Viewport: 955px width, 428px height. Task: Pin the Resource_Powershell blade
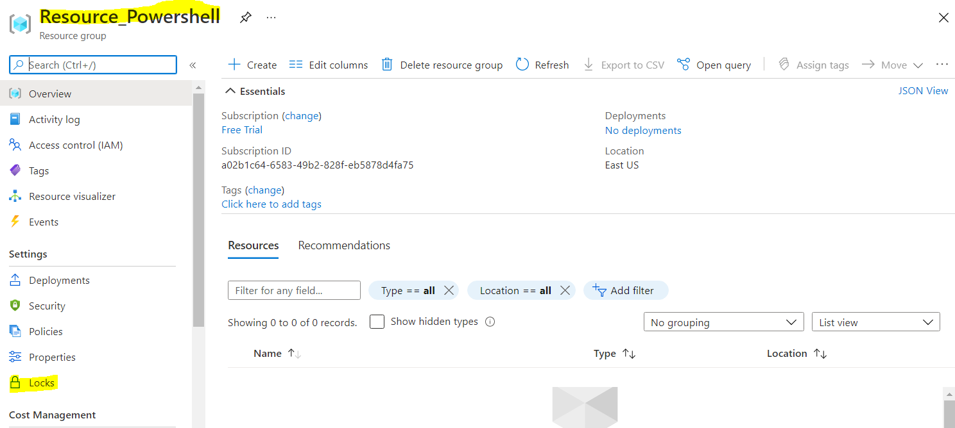(246, 18)
